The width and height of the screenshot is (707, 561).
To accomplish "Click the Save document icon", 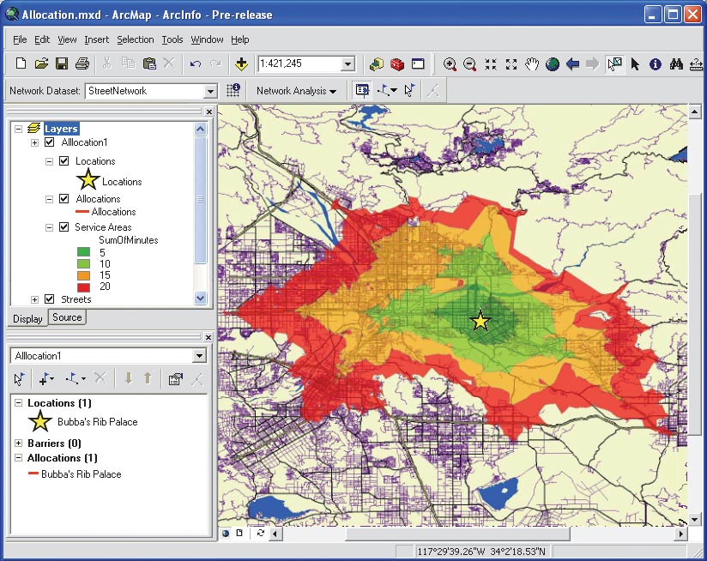I will click(x=62, y=63).
